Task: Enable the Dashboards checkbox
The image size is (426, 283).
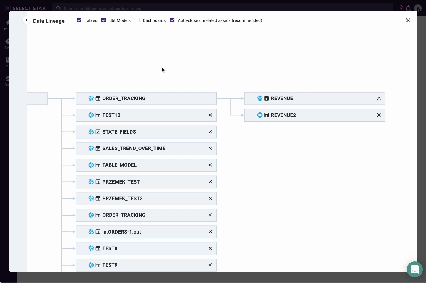Action: click(x=137, y=20)
